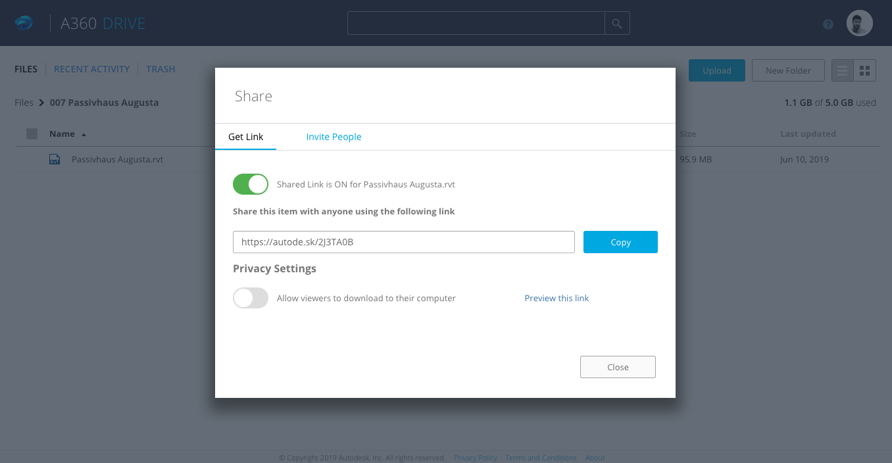Click the Name column header
This screenshot has height=463, width=892.
tap(62, 134)
